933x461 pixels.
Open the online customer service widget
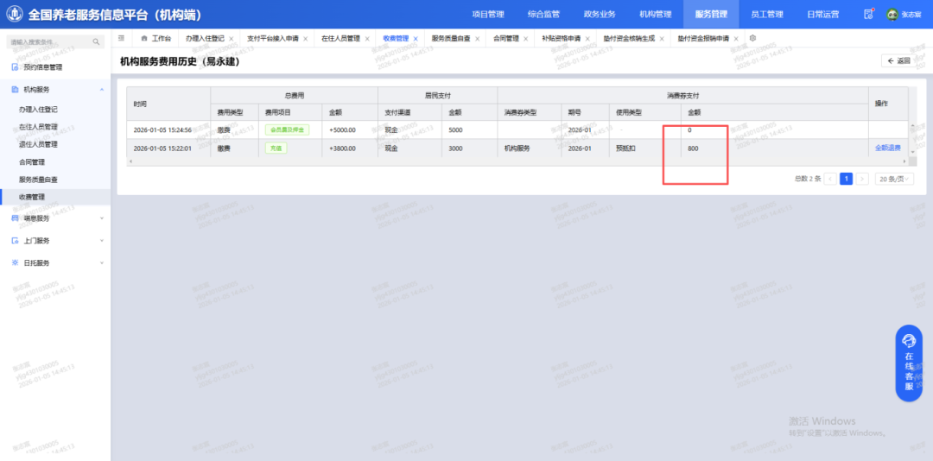tap(909, 363)
